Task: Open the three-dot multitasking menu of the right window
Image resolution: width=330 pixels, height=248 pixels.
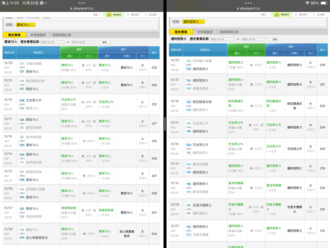Action: 248,3
